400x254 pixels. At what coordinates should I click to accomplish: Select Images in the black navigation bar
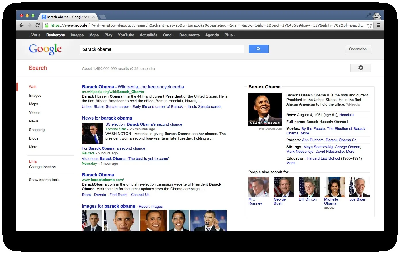click(x=77, y=35)
